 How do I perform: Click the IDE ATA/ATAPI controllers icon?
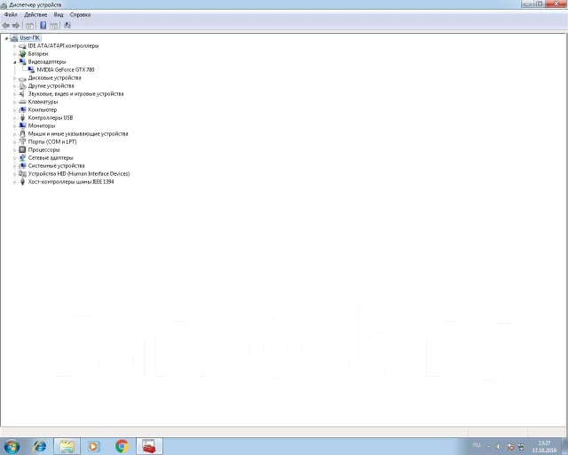22,46
